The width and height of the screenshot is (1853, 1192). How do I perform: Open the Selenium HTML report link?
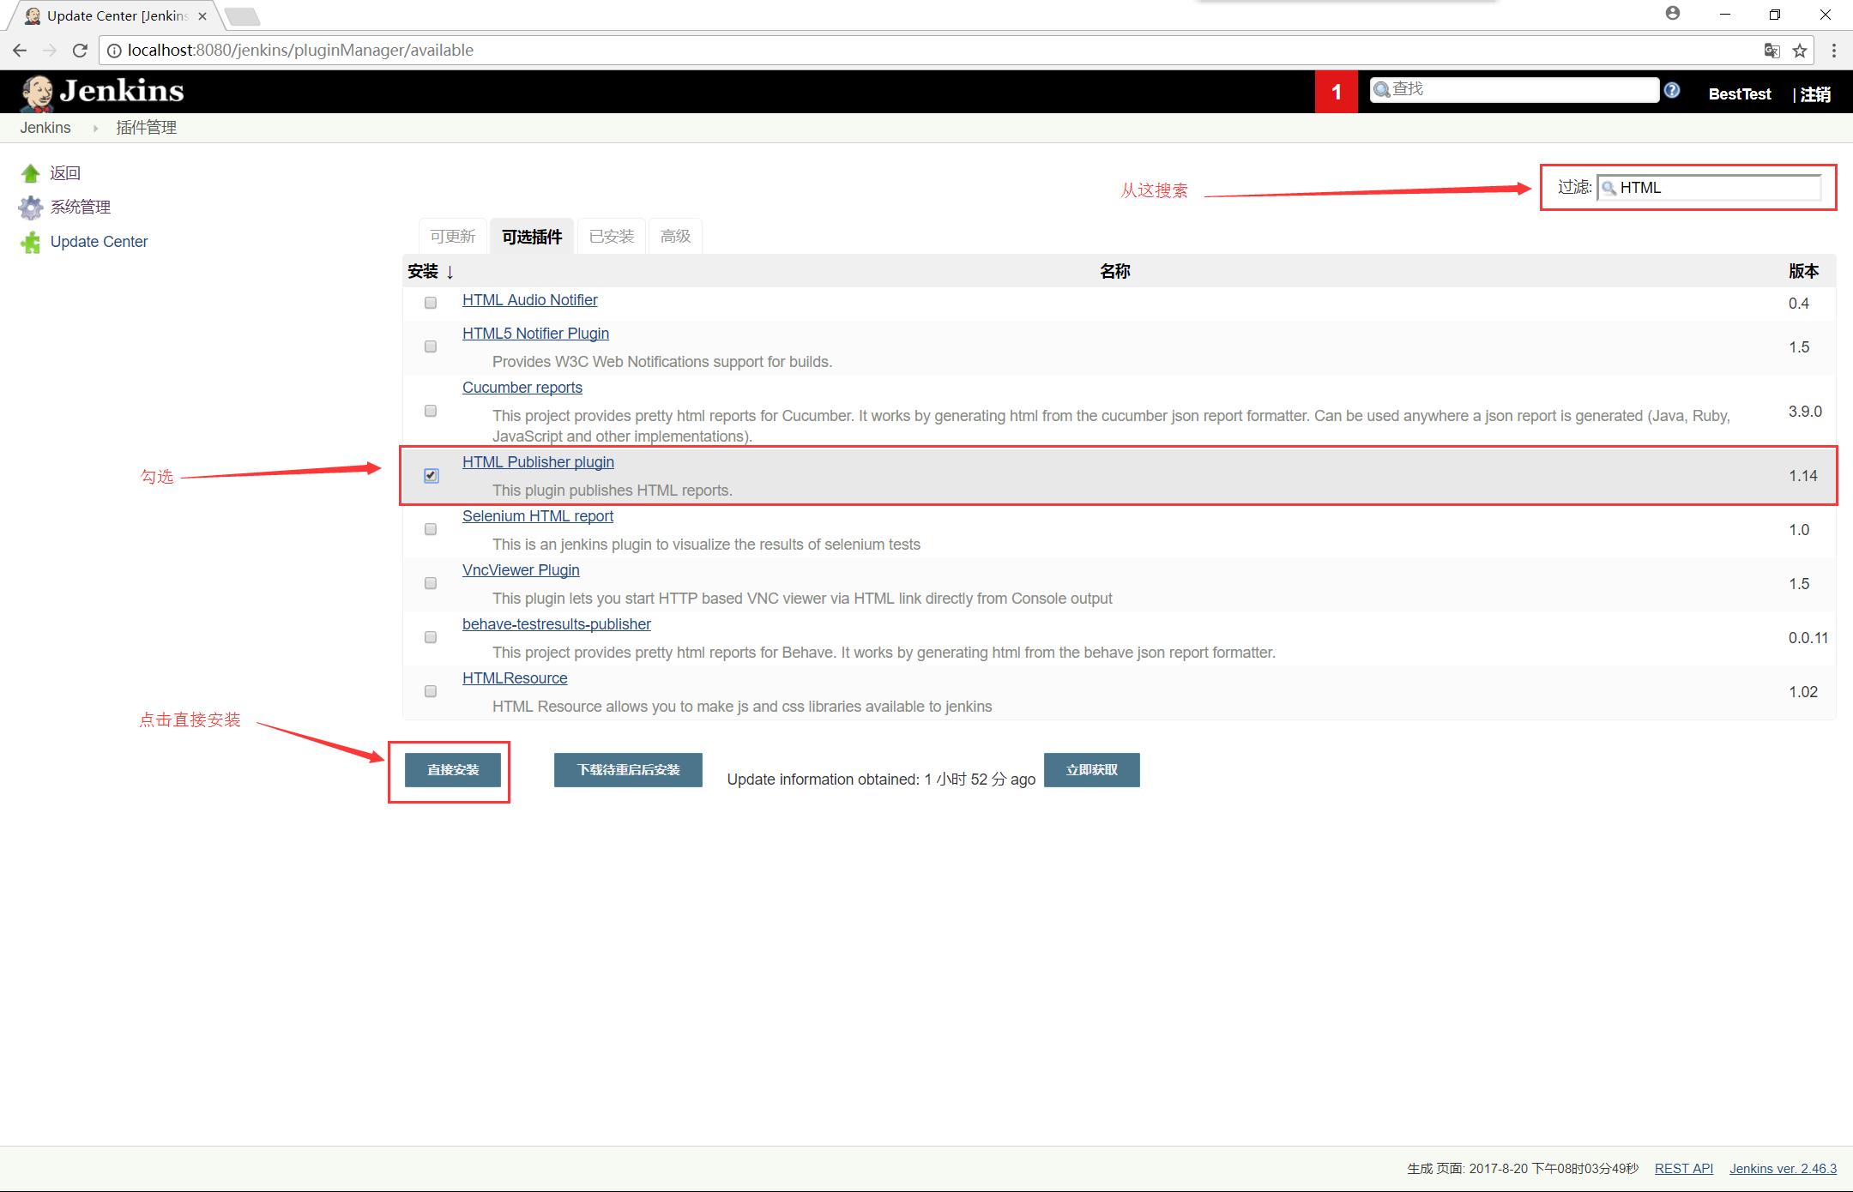coord(538,516)
